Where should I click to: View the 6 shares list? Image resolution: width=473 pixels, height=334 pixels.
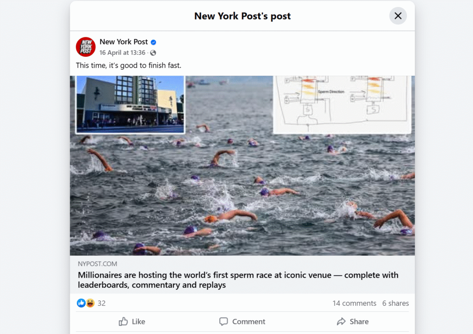pos(395,303)
